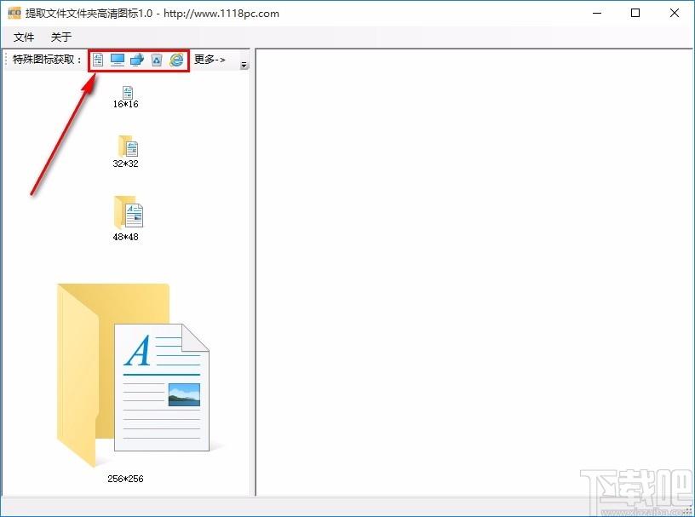
Task: Click the toolbar drag grip handle
Action: click(x=6, y=60)
